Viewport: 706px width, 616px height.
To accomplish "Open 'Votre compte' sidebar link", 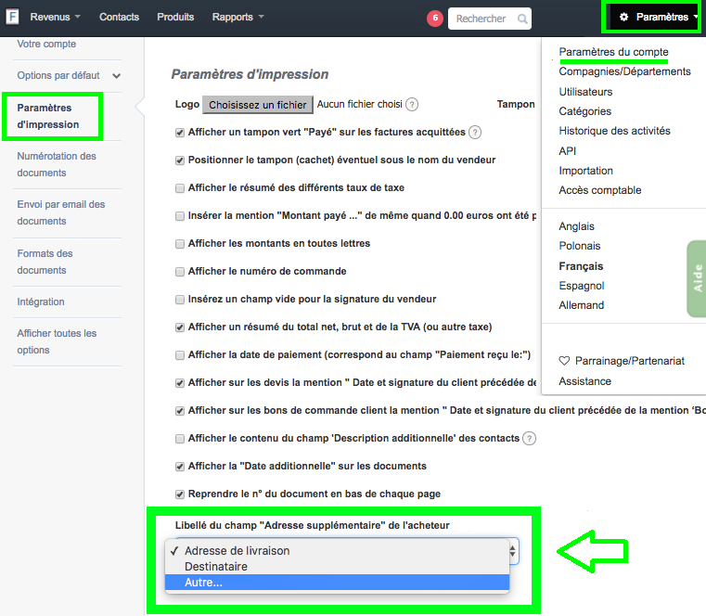I will pyautogui.click(x=46, y=45).
